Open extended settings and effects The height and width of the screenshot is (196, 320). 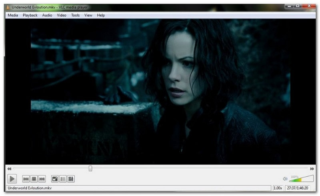(71, 179)
